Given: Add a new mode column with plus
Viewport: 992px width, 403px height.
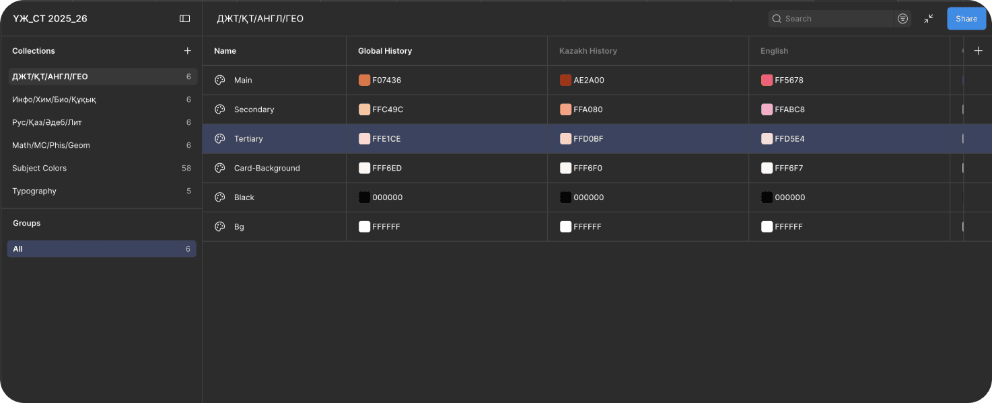Looking at the screenshot, I should [x=979, y=51].
